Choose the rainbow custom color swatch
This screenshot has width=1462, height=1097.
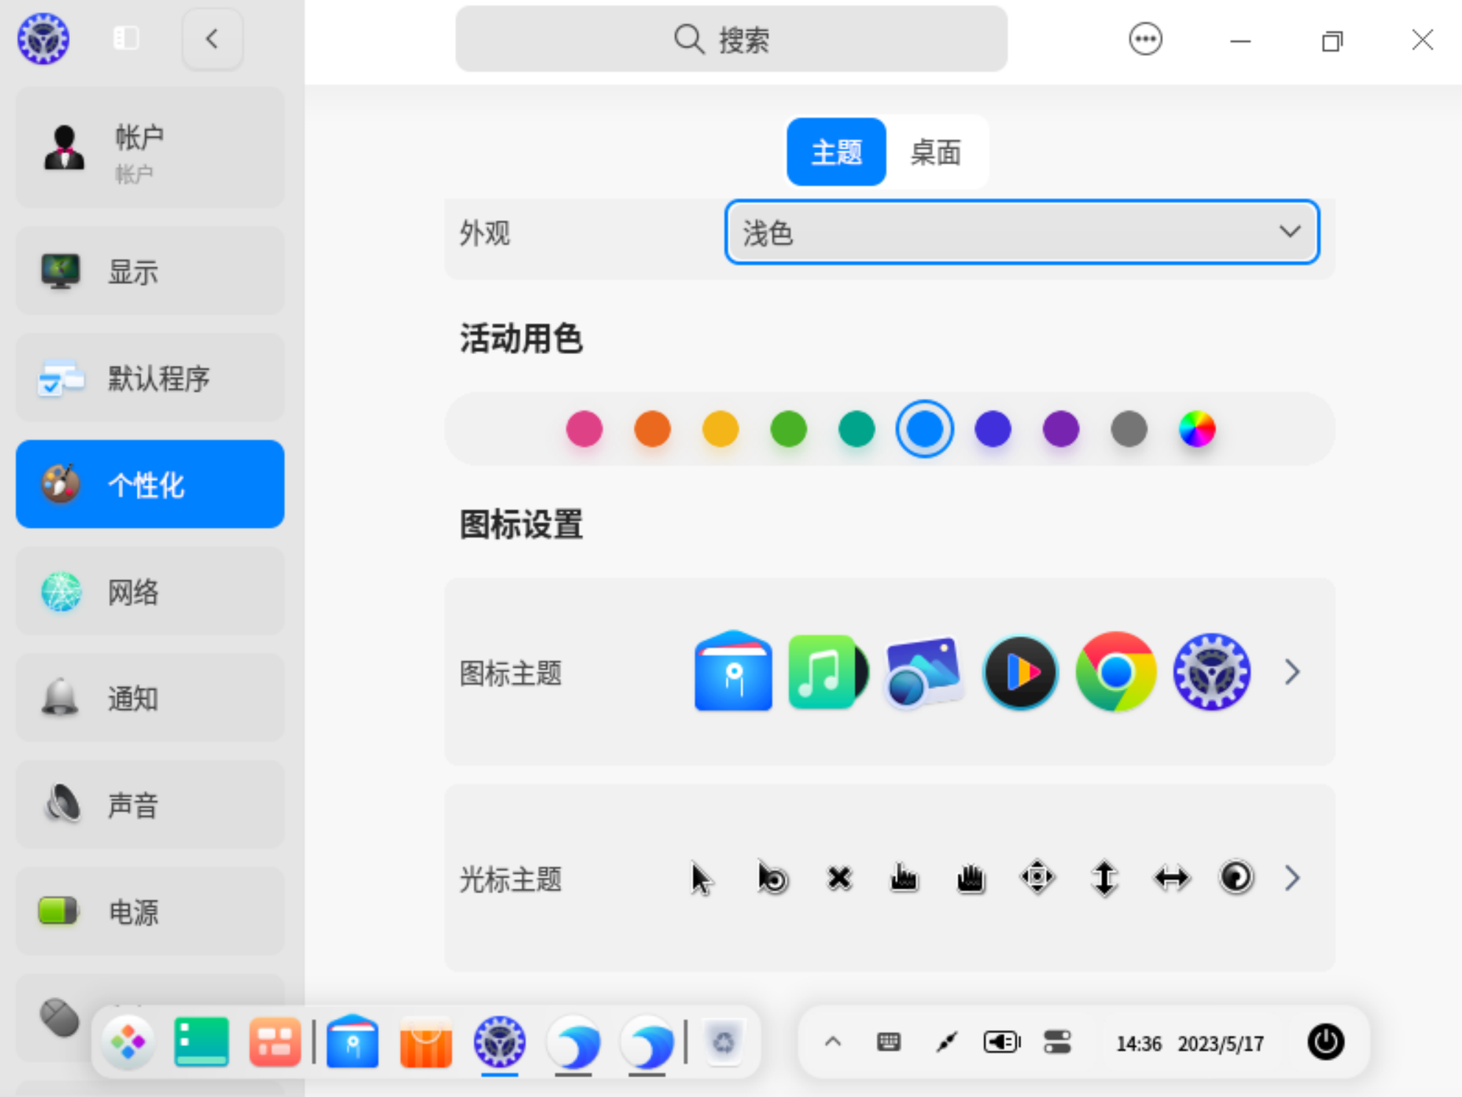click(1197, 429)
